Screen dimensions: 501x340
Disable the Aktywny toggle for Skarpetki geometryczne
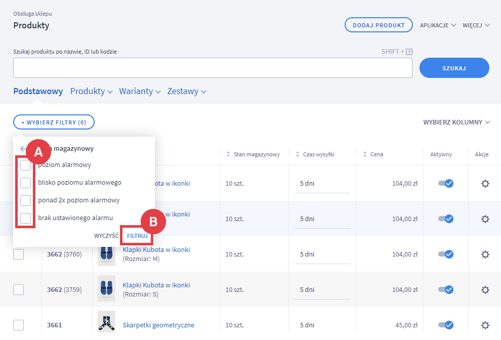pyautogui.click(x=445, y=325)
